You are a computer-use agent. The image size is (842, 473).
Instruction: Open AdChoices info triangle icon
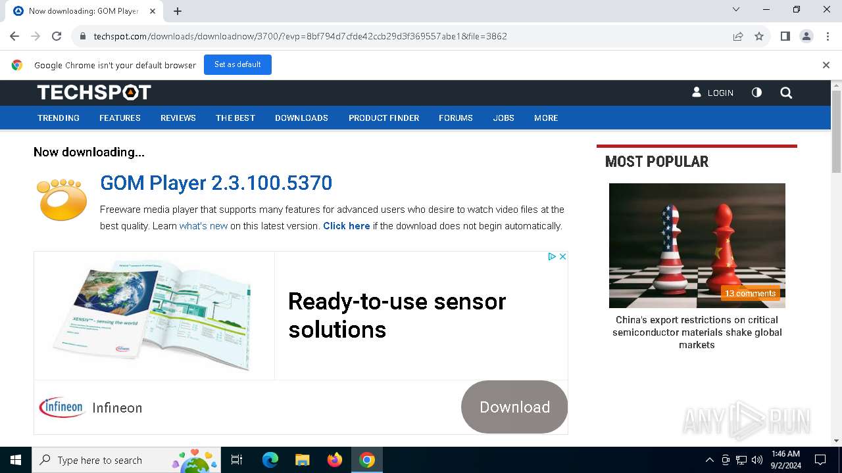pyautogui.click(x=553, y=257)
